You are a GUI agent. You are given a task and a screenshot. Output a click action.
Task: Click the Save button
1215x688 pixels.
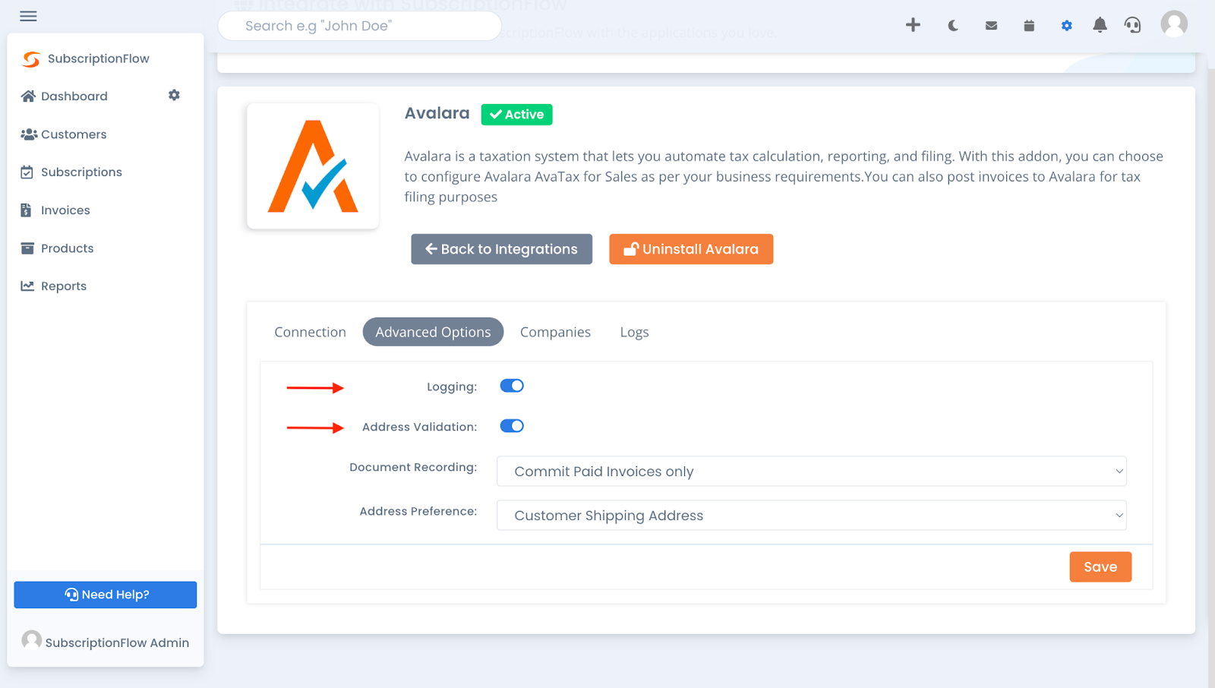1100,566
